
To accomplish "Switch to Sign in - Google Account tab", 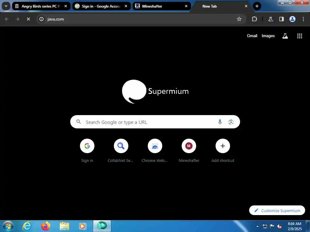I will (101, 6).
